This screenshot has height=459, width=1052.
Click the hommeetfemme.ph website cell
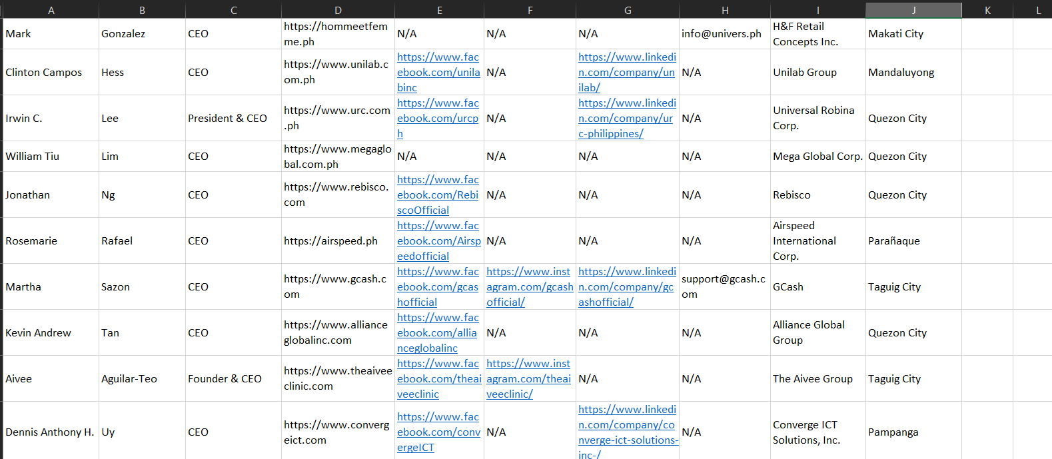click(x=338, y=33)
